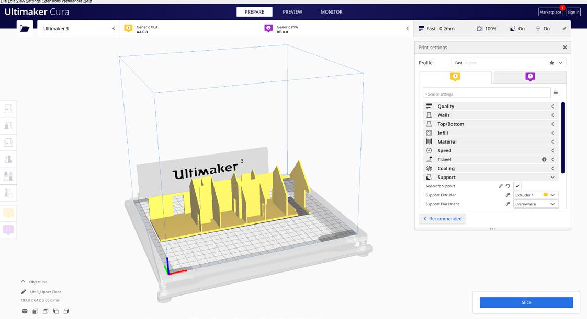Open the Preferences menu
The image size is (587, 319).
point(72,2)
